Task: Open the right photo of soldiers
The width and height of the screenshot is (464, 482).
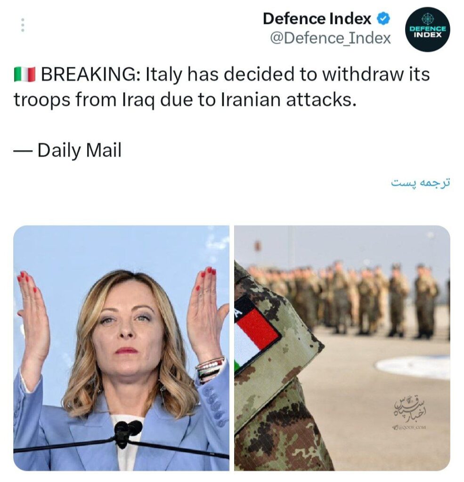Action: point(342,348)
